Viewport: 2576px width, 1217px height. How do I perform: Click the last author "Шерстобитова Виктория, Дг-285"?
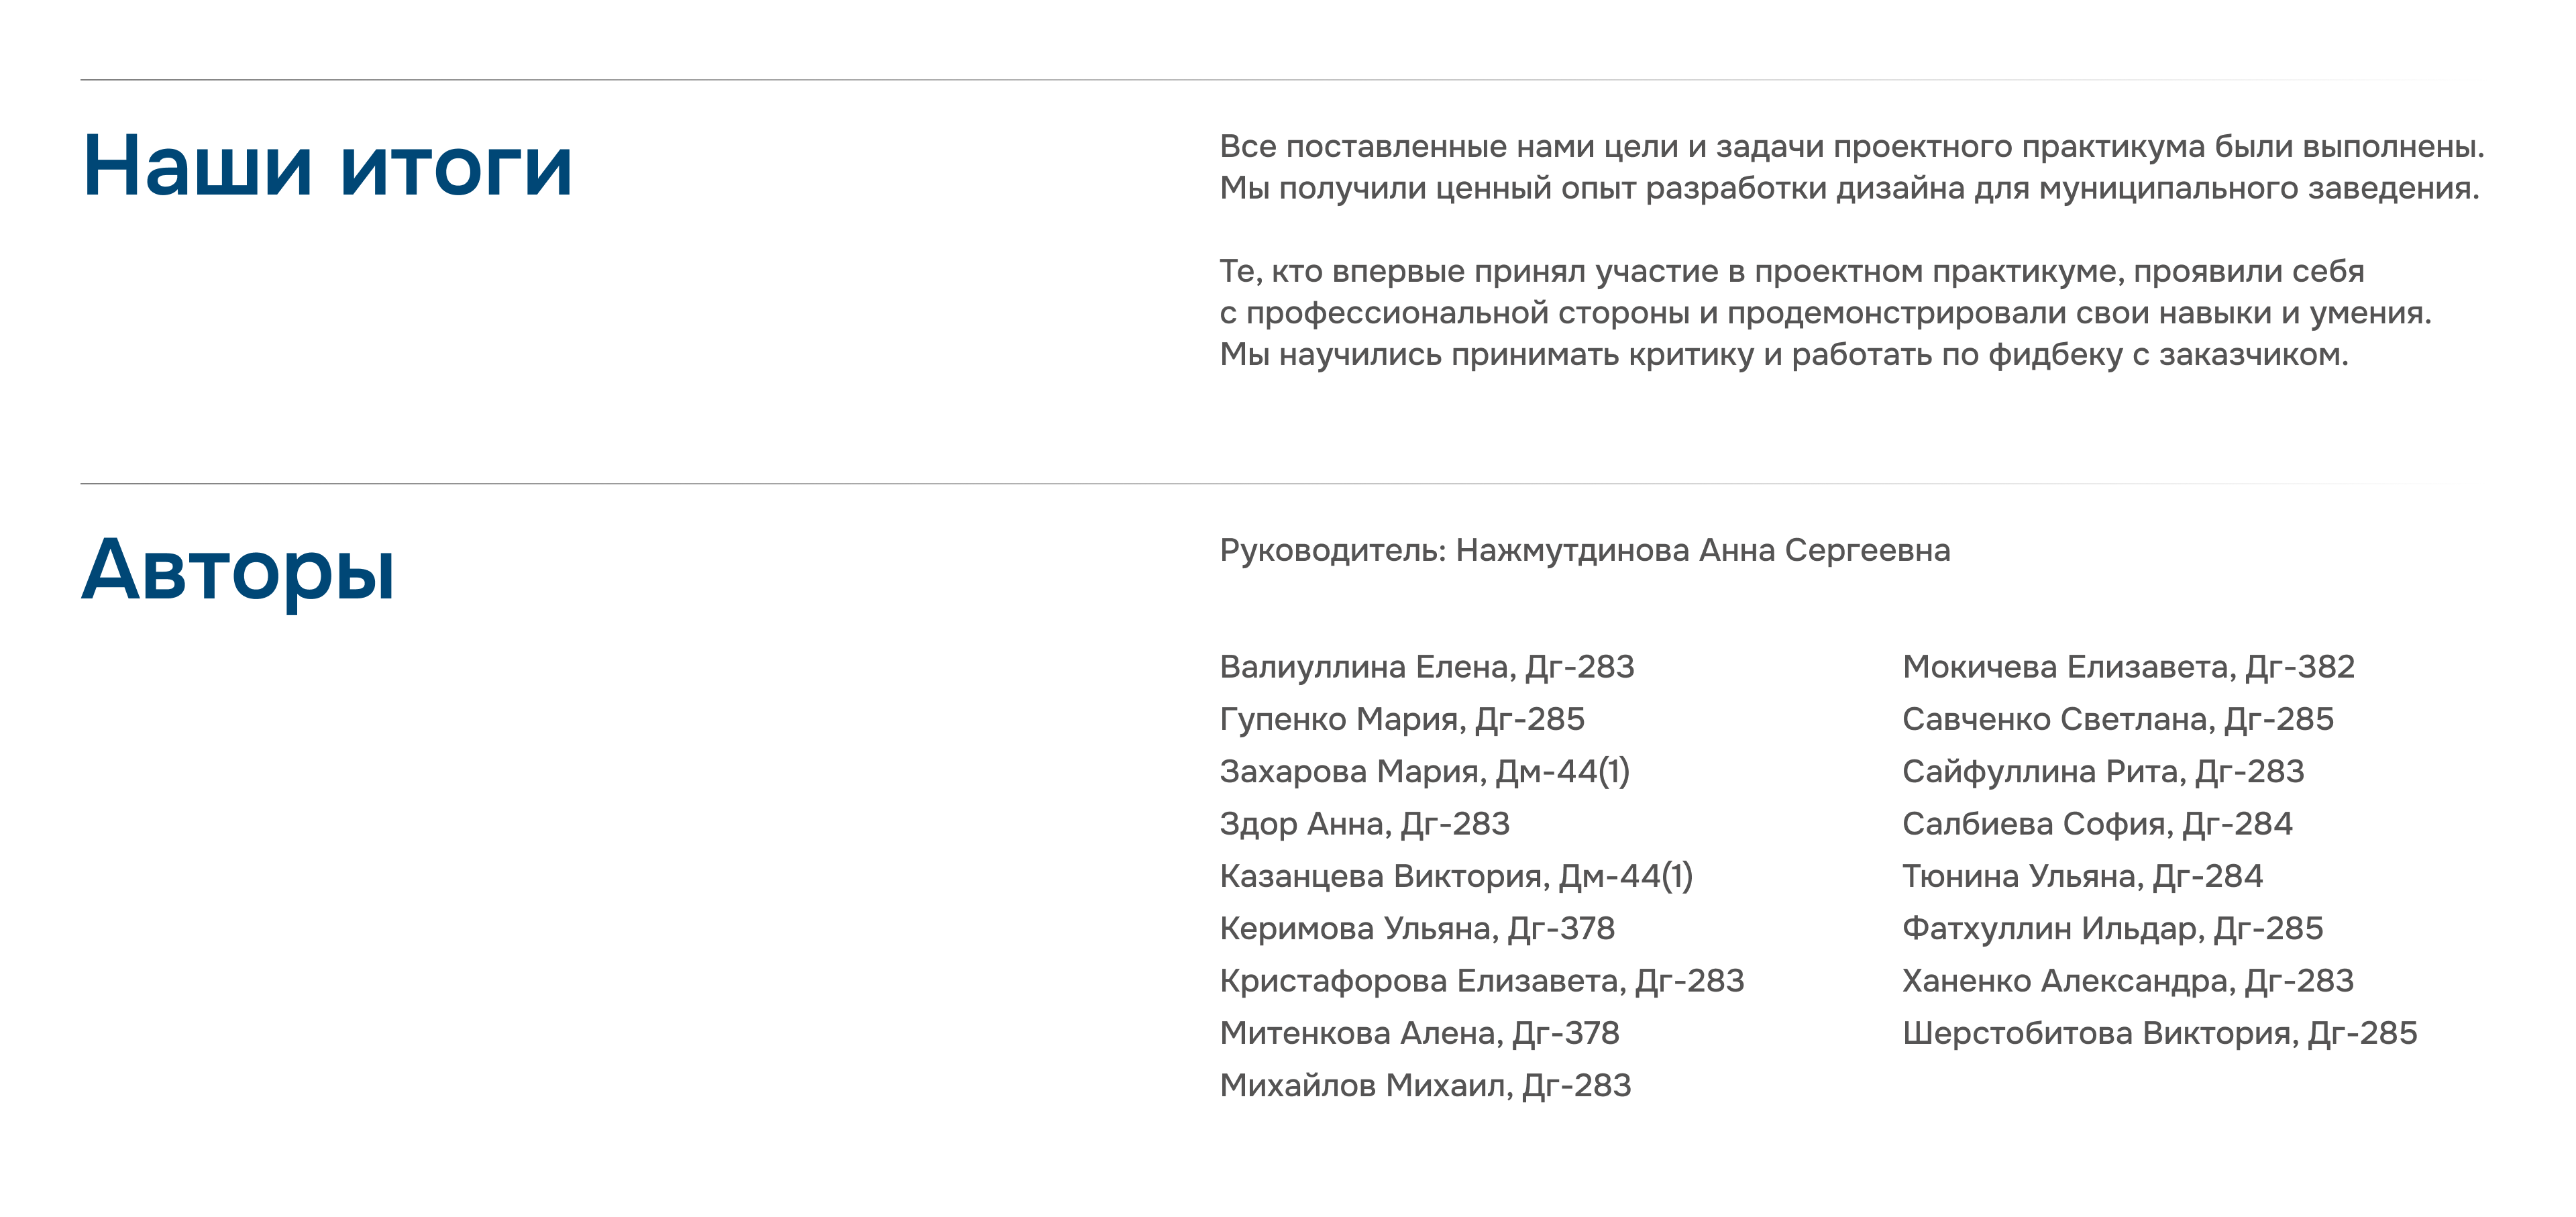click(2159, 1033)
